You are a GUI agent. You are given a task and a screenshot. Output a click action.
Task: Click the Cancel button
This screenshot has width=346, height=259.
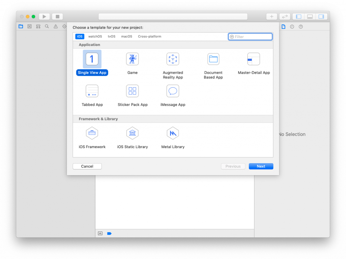point(87,166)
